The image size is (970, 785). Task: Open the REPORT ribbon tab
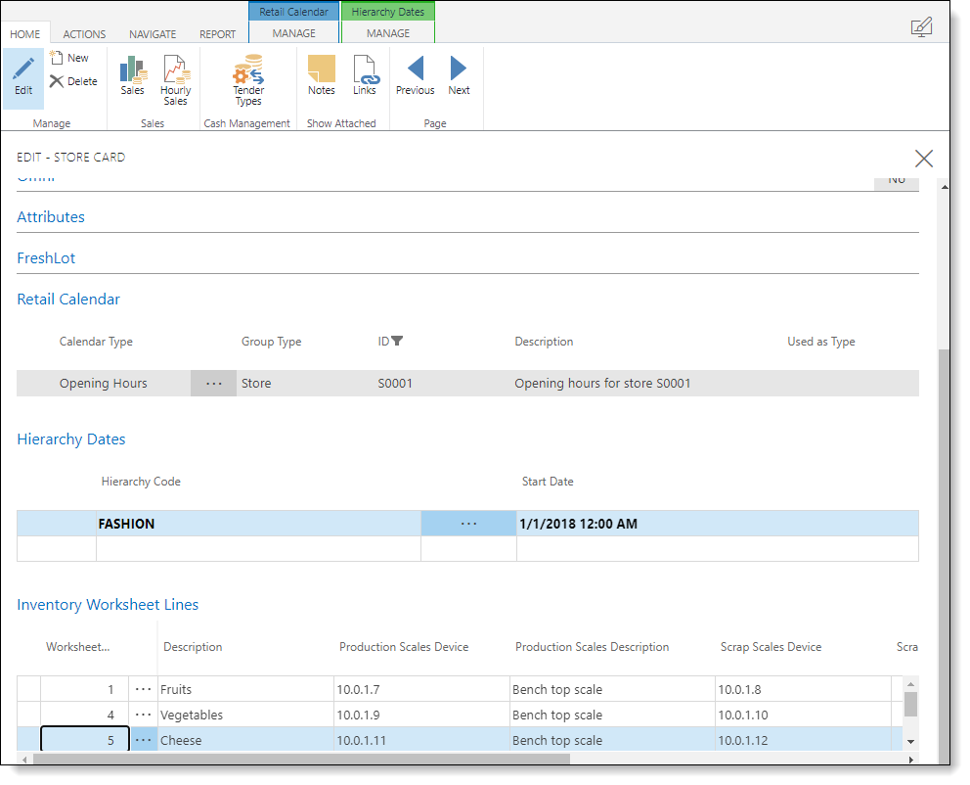(217, 34)
